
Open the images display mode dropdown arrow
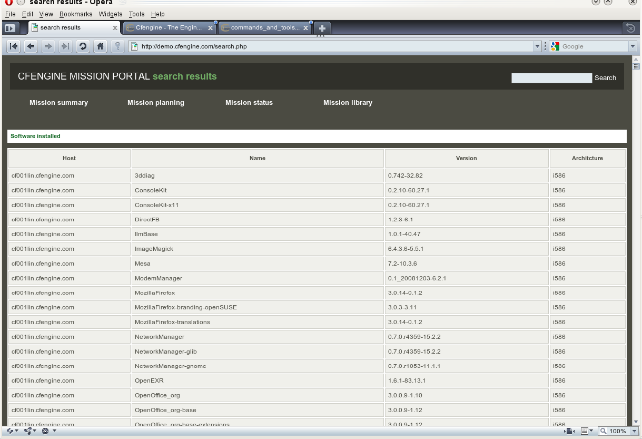click(591, 431)
